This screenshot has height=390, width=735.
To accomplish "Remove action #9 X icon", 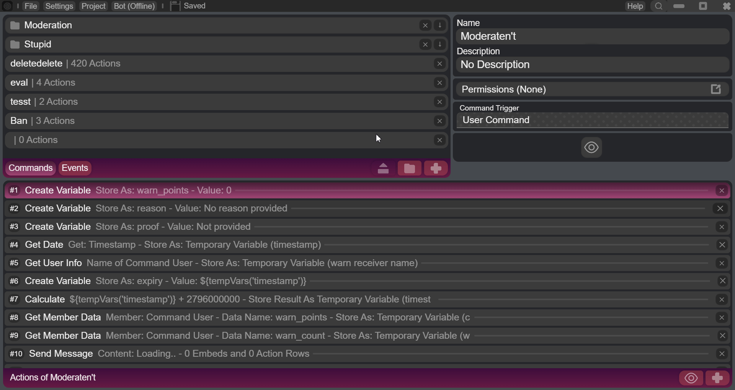I will point(722,336).
